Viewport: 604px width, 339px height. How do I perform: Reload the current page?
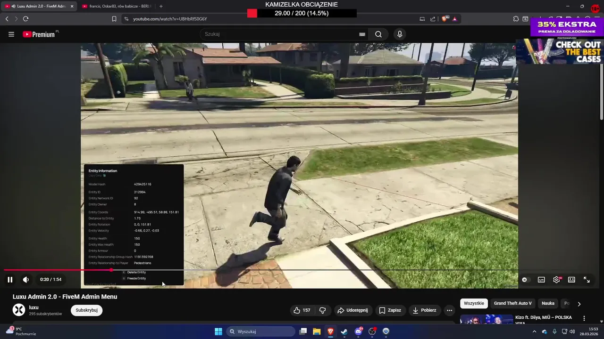25,19
